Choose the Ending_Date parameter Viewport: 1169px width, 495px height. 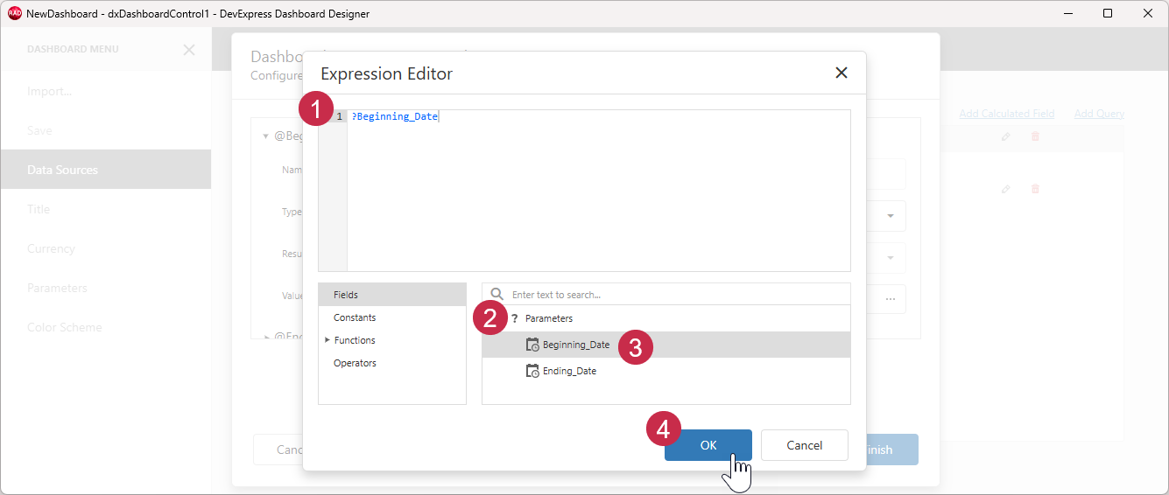[666, 371]
